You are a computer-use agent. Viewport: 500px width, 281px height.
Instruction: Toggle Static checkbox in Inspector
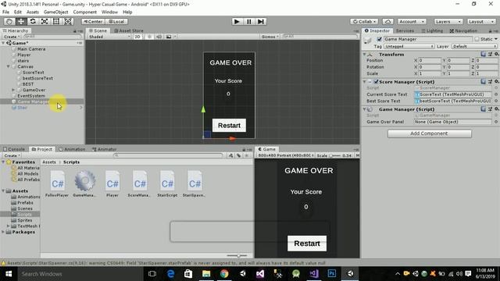477,39
